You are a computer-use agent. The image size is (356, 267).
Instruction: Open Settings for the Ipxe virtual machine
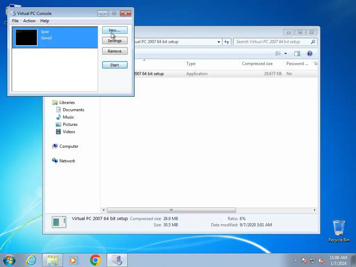(x=115, y=41)
